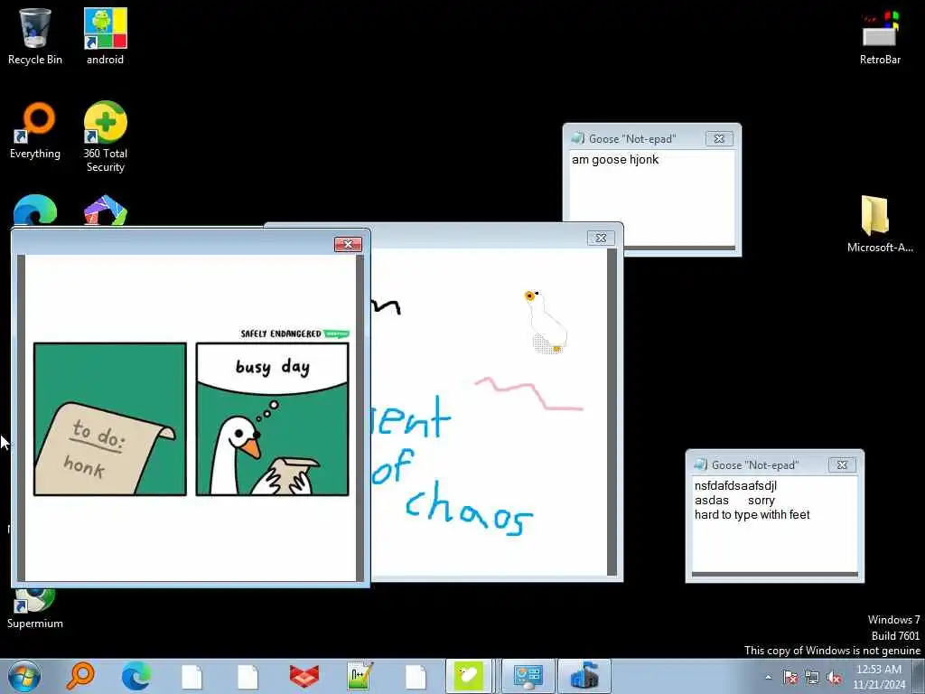Open the Action Center flag in tray
The image size is (925, 694).
coord(790,678)
